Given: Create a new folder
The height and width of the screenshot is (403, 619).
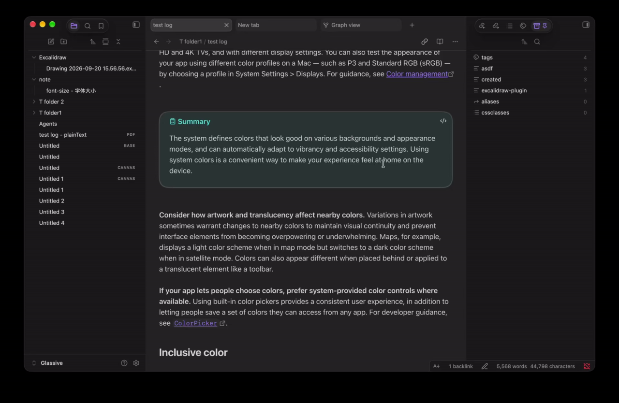Looking at the screenshot, I should point(64,42).
